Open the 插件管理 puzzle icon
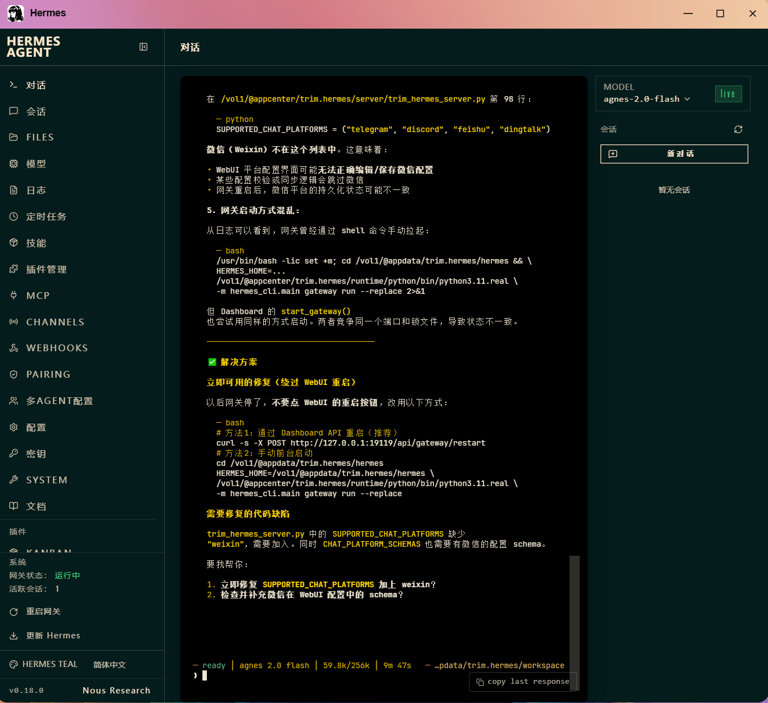 click(x=13, y=269)
